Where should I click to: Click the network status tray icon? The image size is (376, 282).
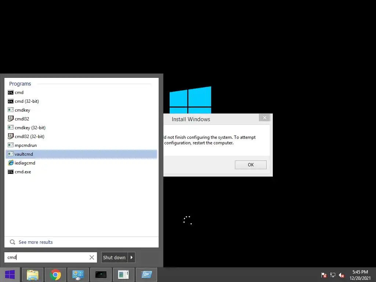pos(333,275)
